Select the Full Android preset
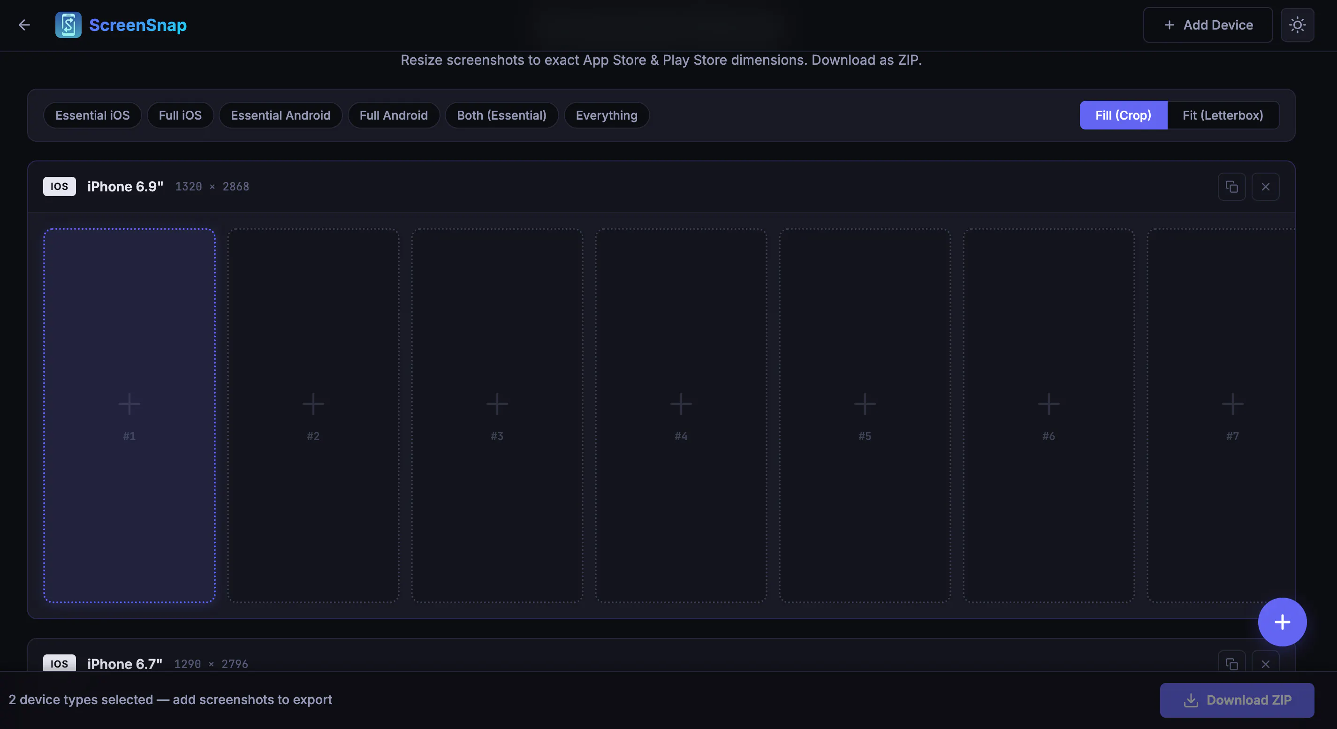1337x729 pixels. point(394,115)
